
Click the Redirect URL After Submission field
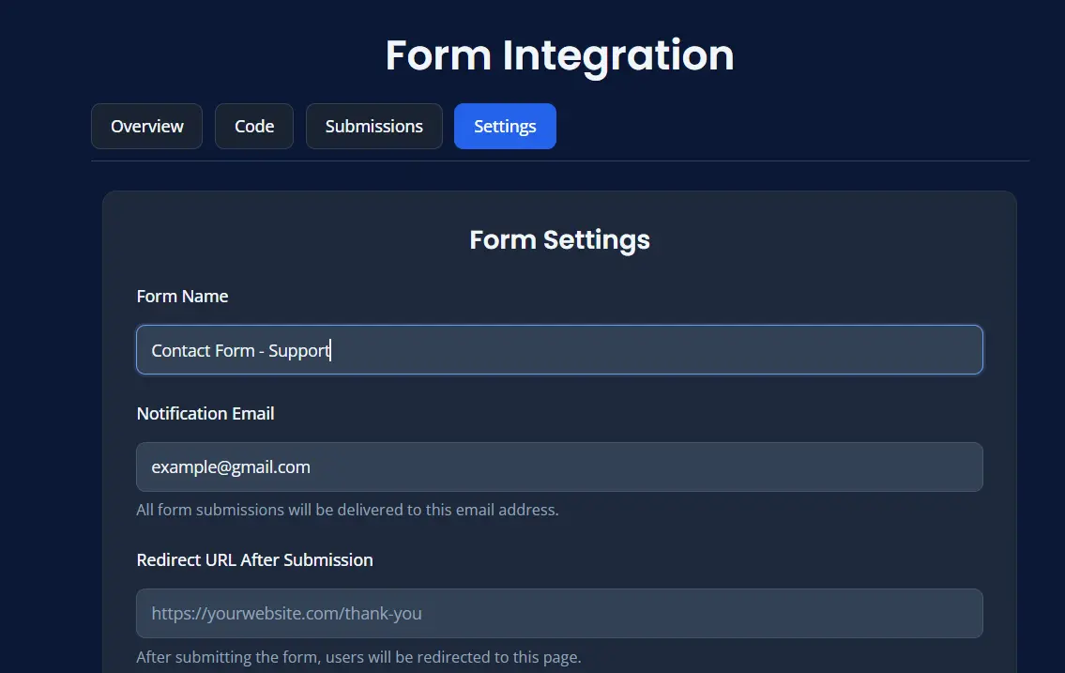(x=559, y=613)
